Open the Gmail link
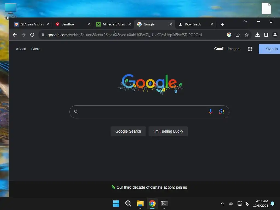The height and width of the screenshot is (210, 280). click(x=219, y=49)
